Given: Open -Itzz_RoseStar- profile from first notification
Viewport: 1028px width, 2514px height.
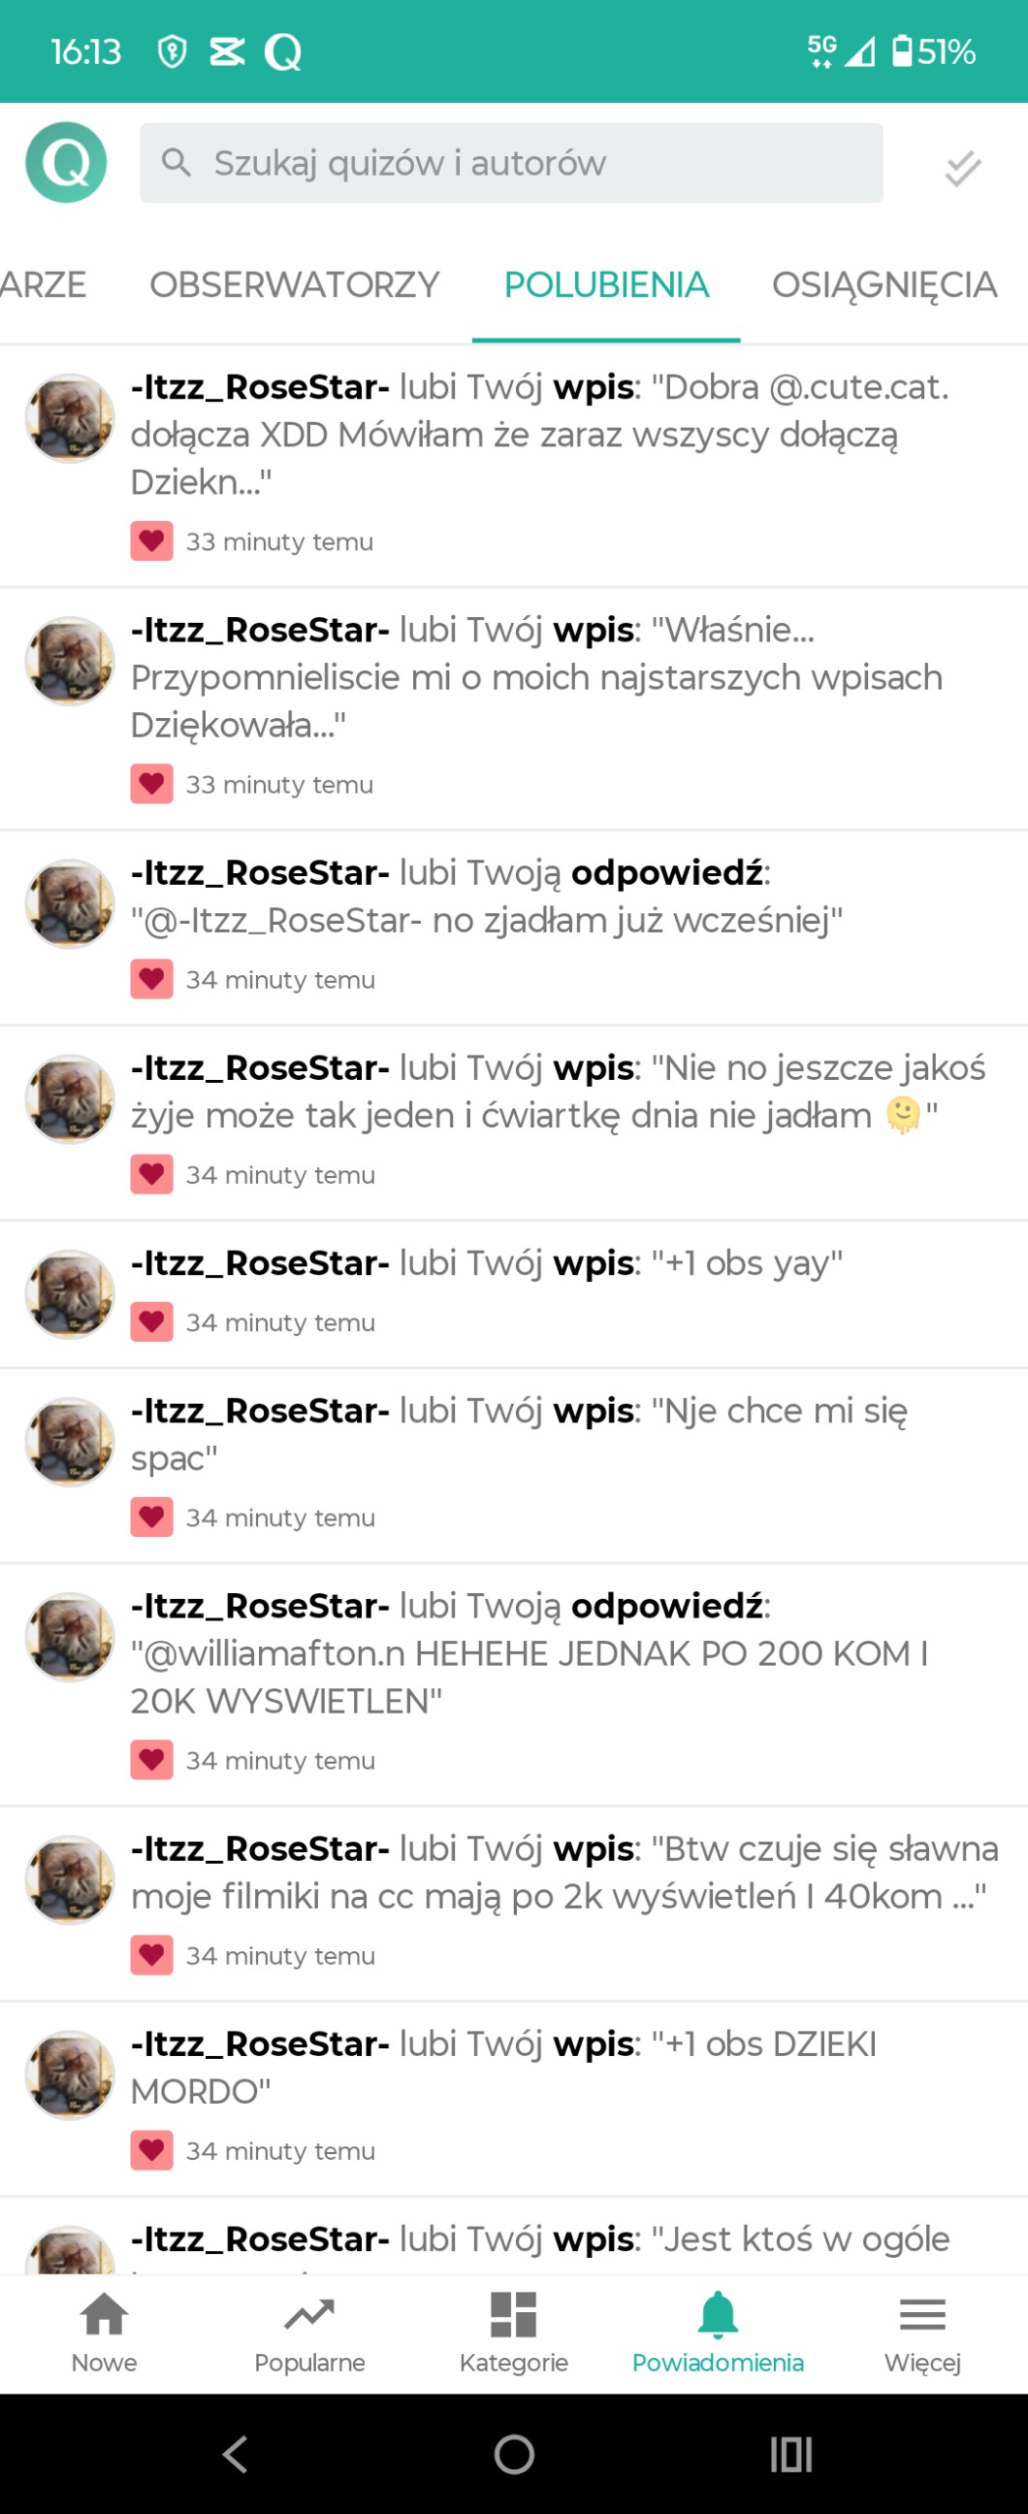Looking at the screenshot, I should click(x=260, y=387).
